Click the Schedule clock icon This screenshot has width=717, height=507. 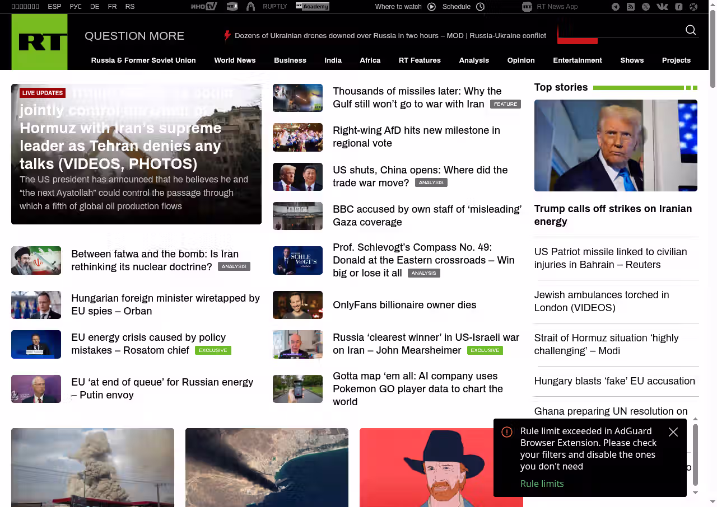coord(480,7)
